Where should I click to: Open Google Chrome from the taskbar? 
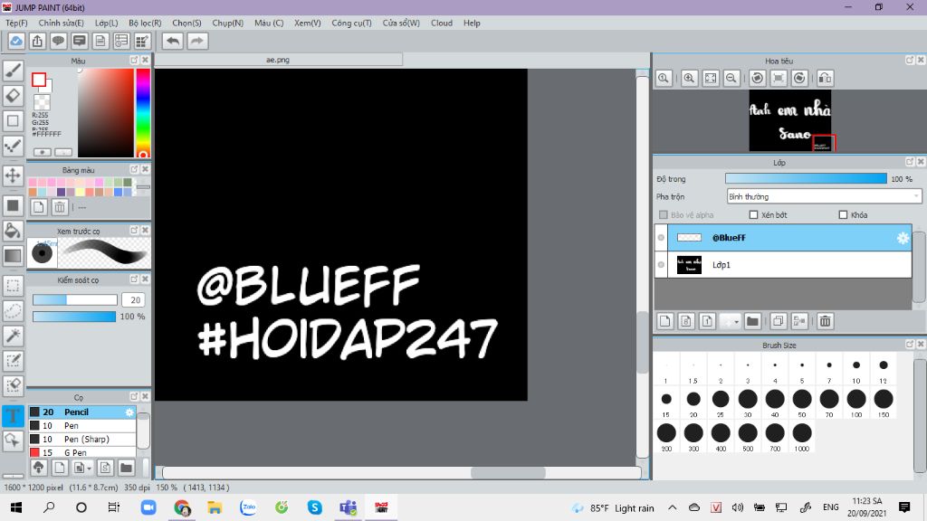182,507
